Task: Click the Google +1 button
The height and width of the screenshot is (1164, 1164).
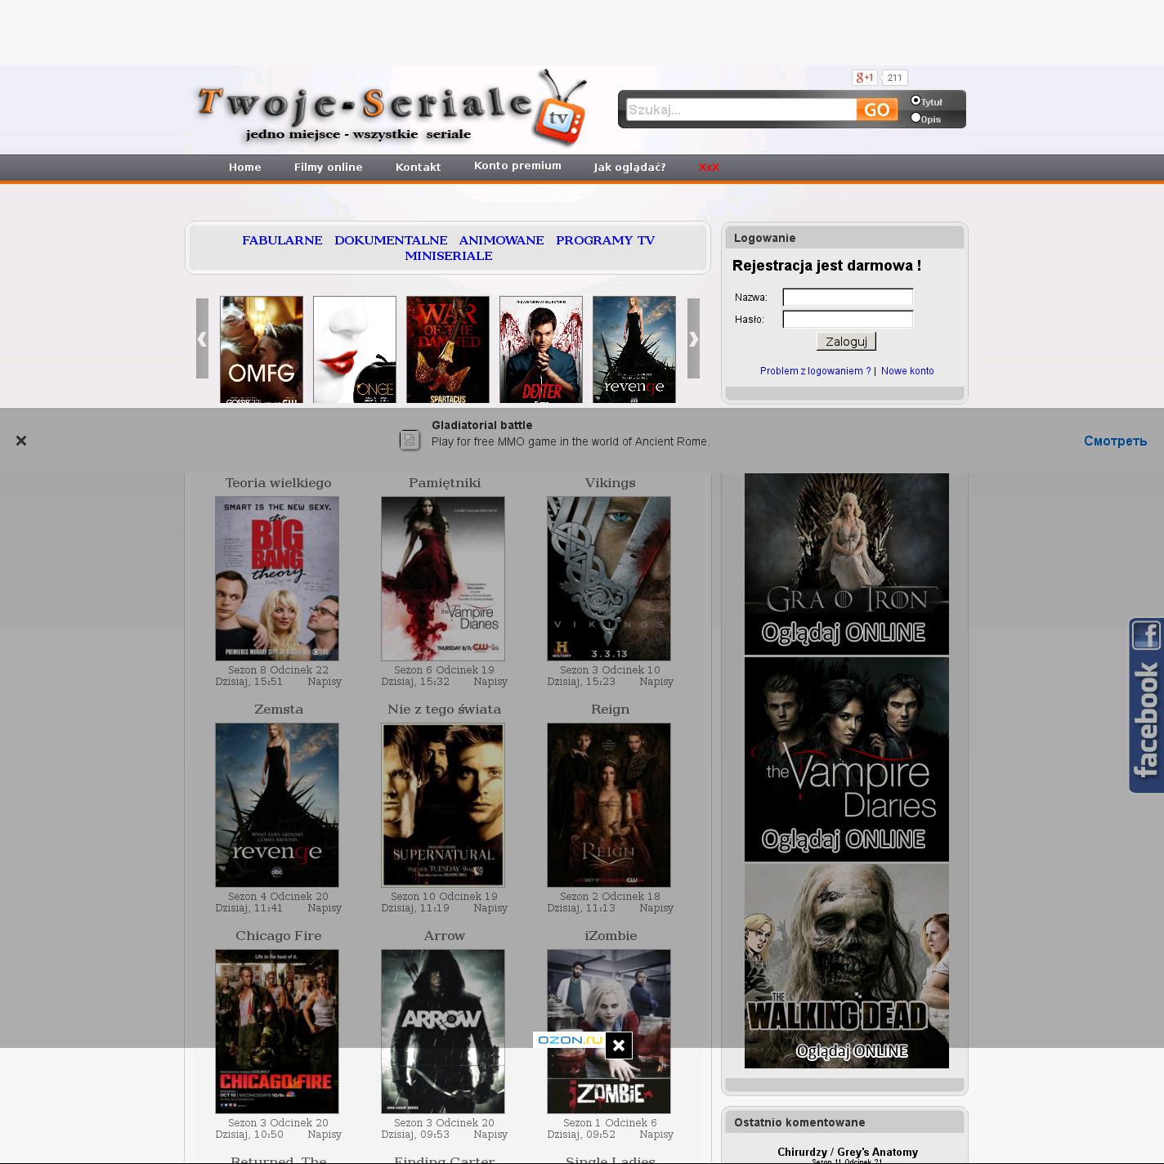Action: pyautogui.click(x=864, y=78)
